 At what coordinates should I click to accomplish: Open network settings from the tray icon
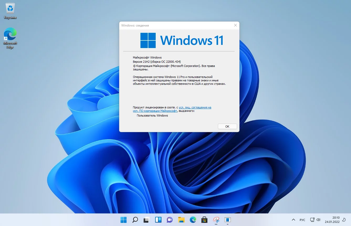pos(312,220)
